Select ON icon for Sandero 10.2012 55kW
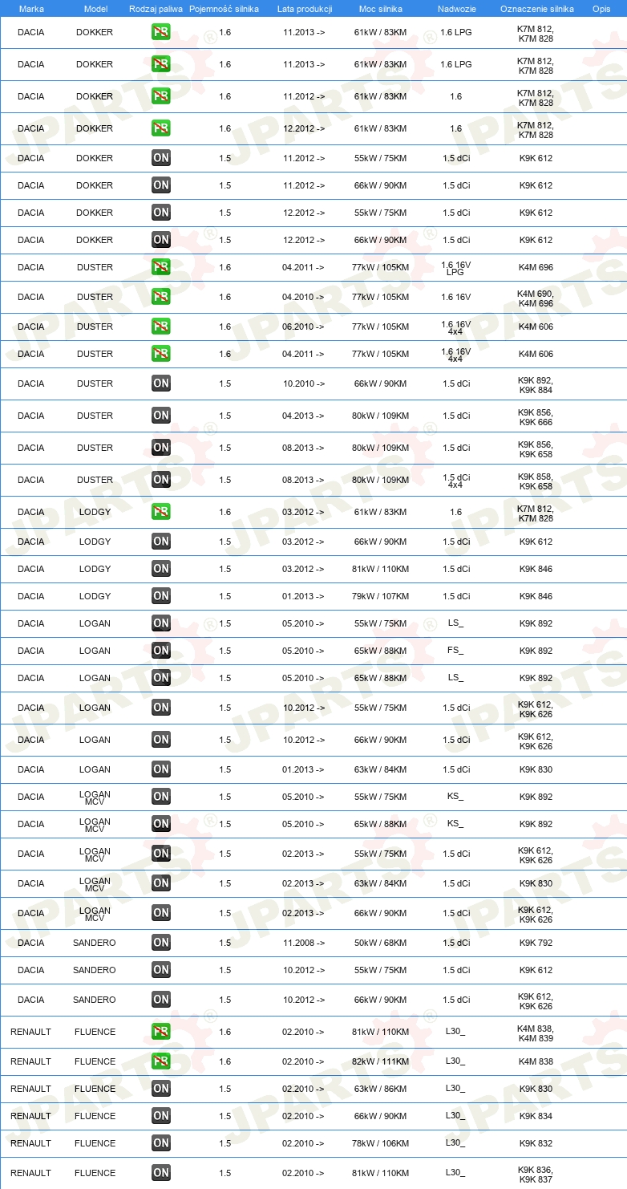Image resolution: width=627 pixels, height=1189 pixels. (160, 970)
